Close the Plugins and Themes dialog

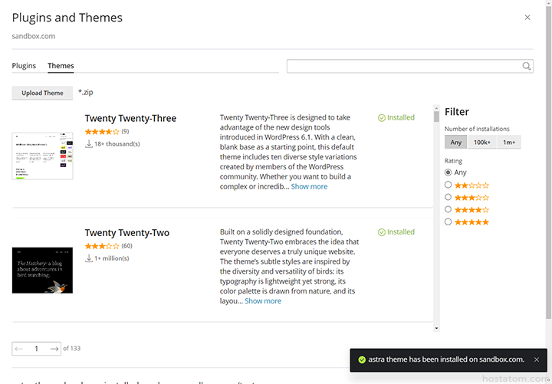pyautogui.click(x=527, y=17)
